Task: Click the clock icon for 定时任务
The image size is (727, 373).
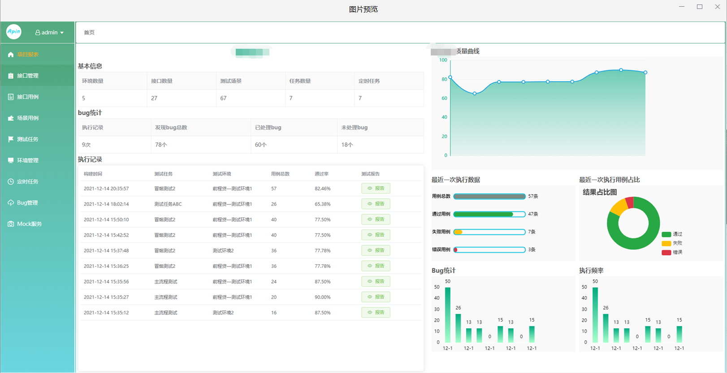Action: (11, 182)
